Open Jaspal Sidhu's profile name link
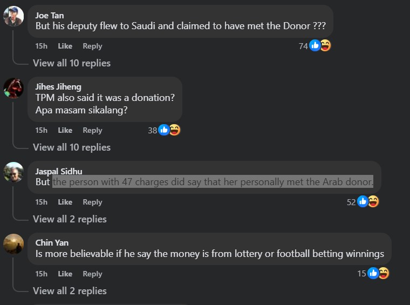This screenshot has width=410, height=305. pyautogui.click(x=58, y=171)
